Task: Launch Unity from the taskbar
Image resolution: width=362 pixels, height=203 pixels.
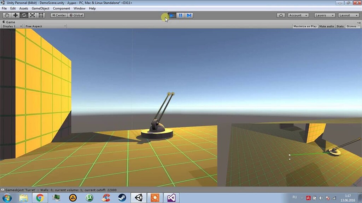Action: pos(138,198)
